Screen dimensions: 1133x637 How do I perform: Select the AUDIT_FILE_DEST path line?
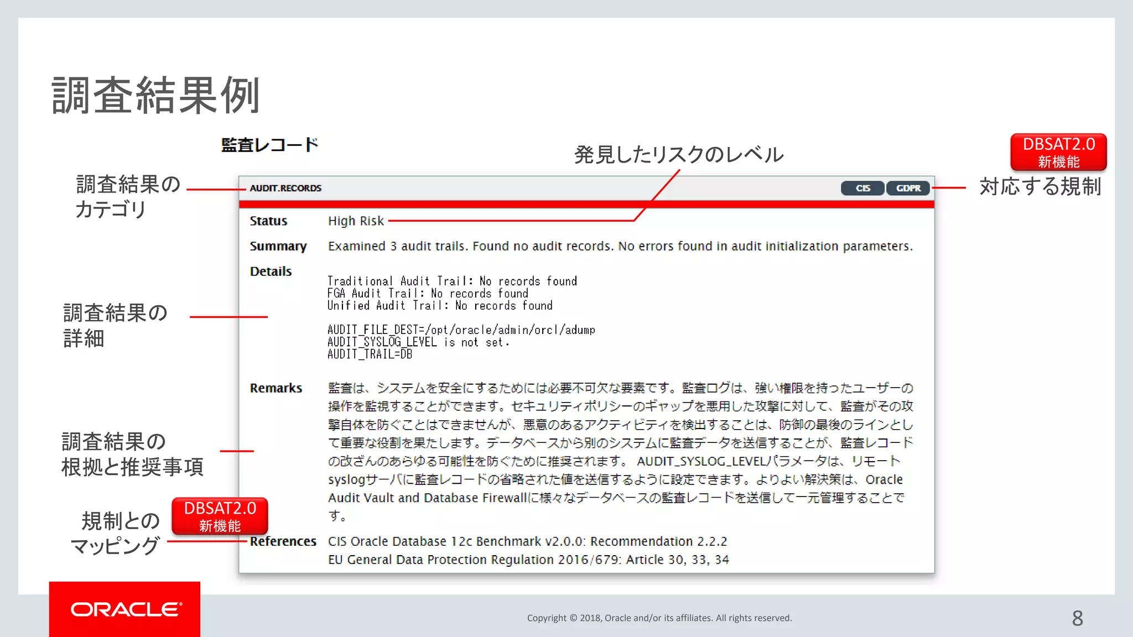pos(461,330)
